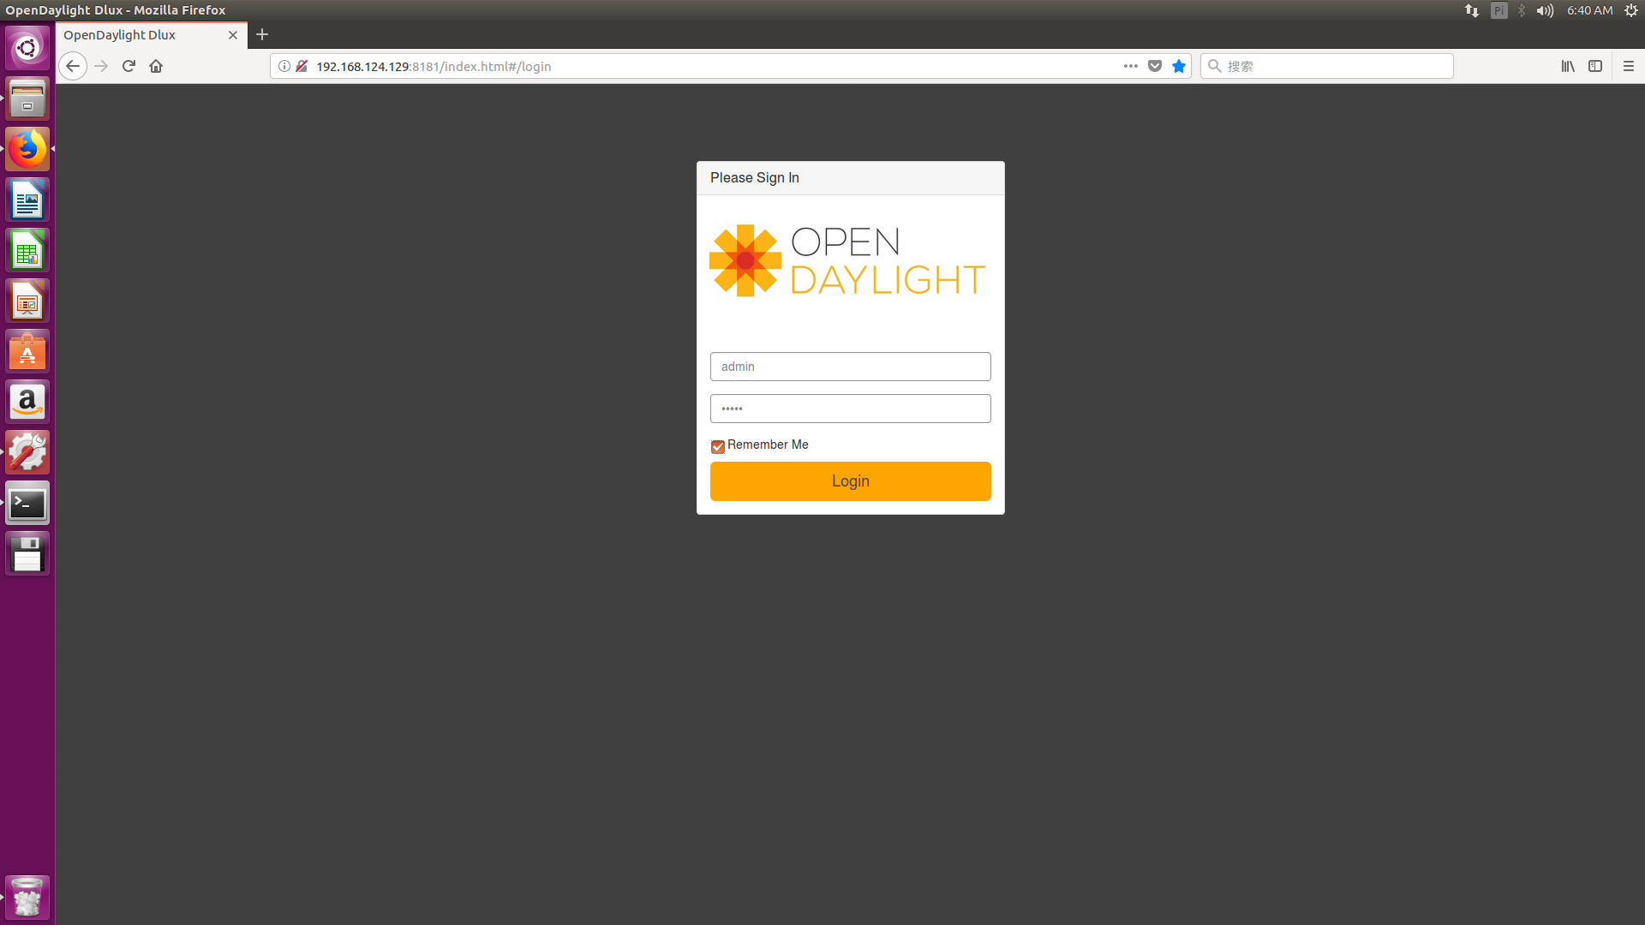Screen dimensions: 1645x925
Task: Open the Firefox hamburger menu
Action: [x=1629, y=66]
